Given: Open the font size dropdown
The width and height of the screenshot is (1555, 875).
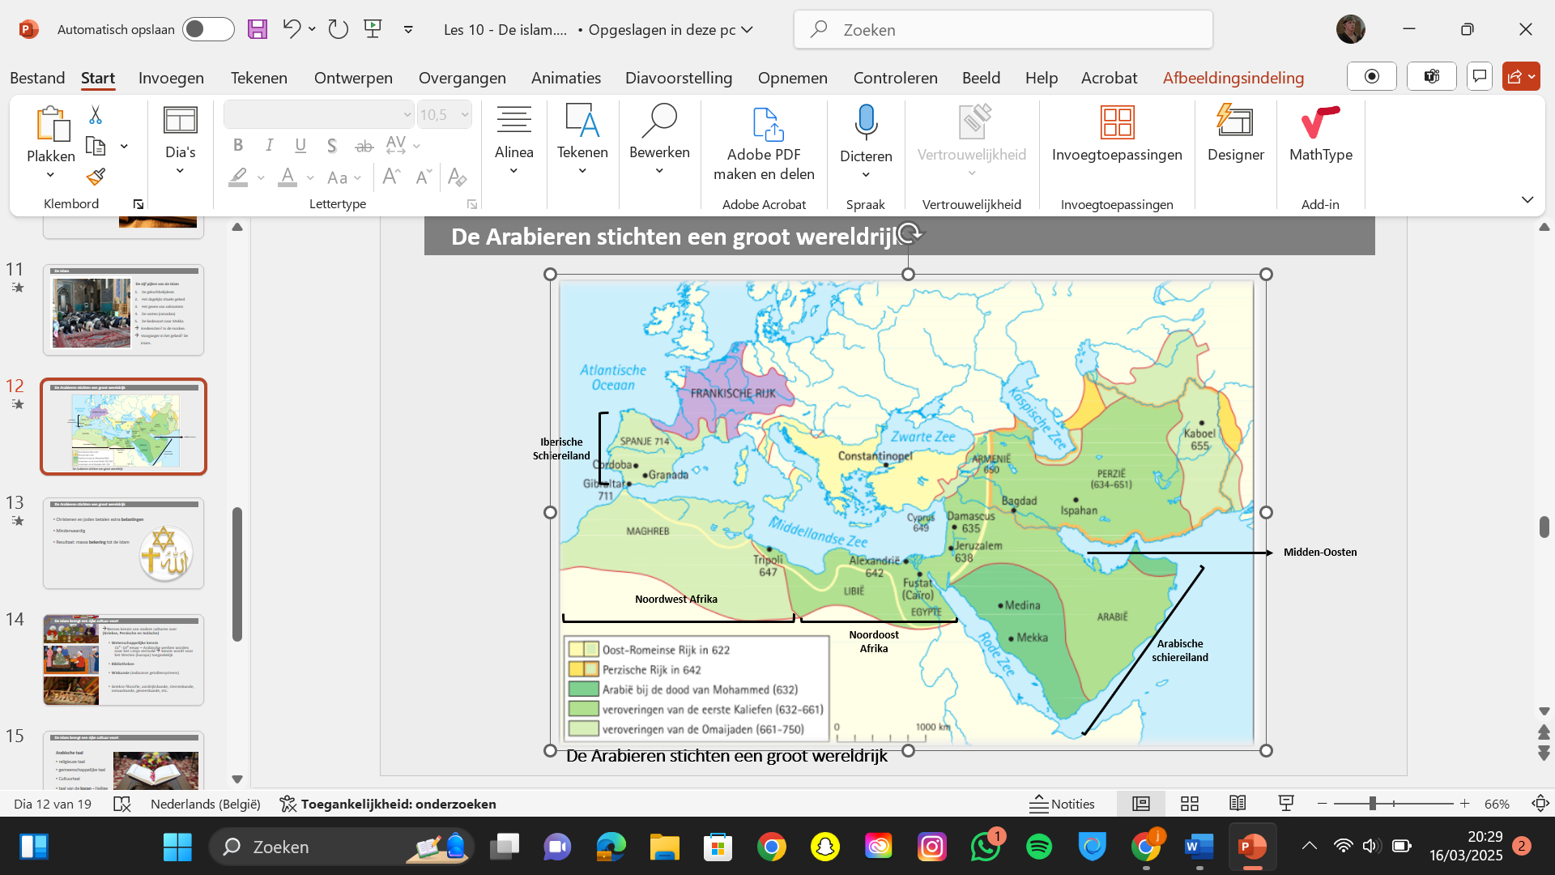Looking at the screenshot, I should pos(465,115).
